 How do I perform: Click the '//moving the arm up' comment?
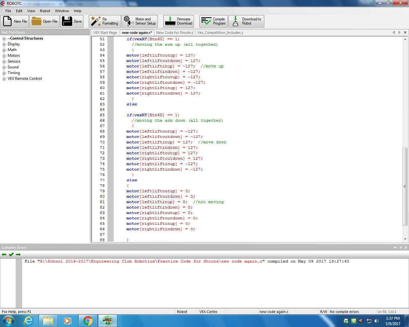tap(175, 44)
